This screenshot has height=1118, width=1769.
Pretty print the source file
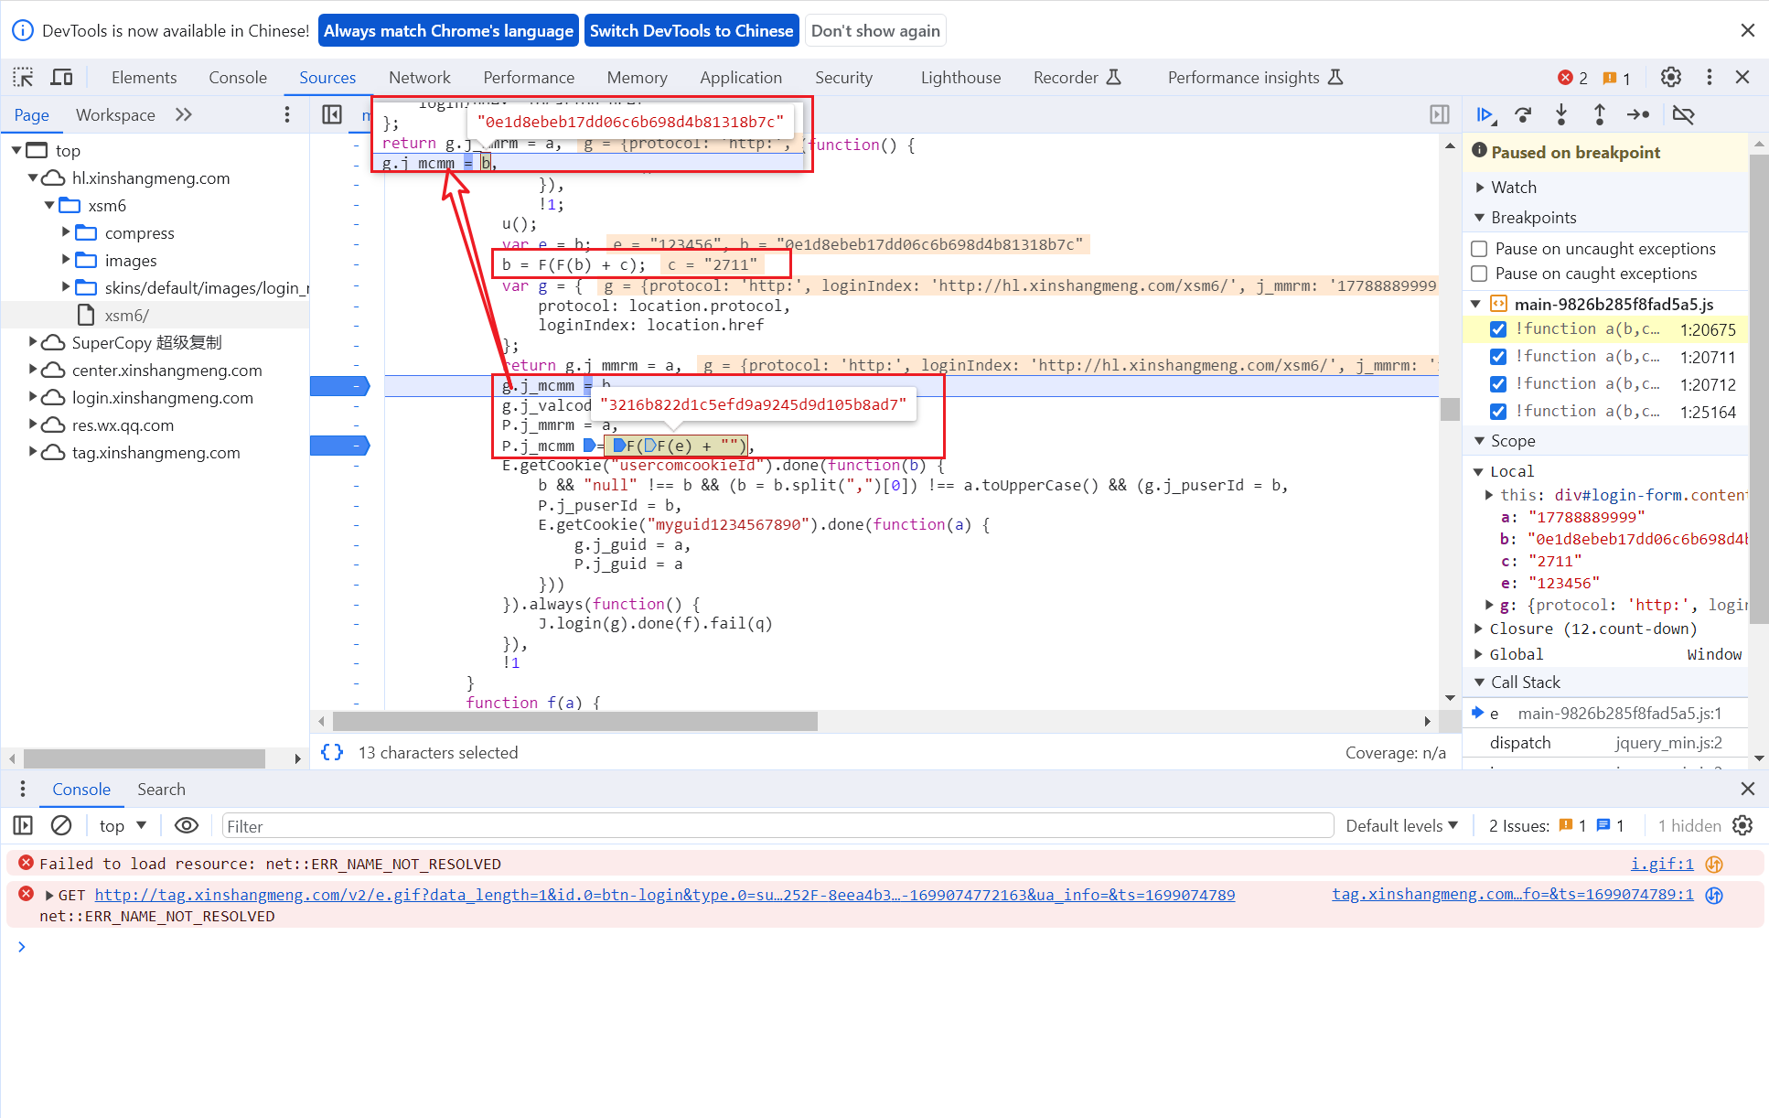[332, 752]
